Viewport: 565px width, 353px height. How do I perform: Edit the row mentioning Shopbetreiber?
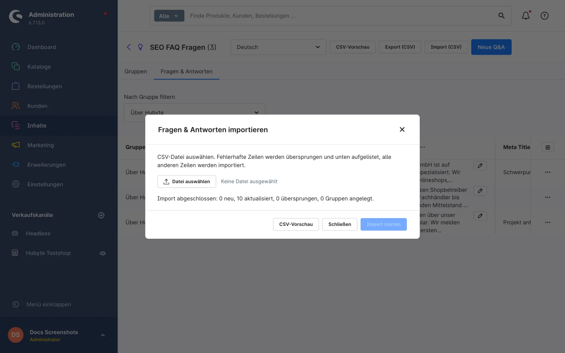pos(480,191)
